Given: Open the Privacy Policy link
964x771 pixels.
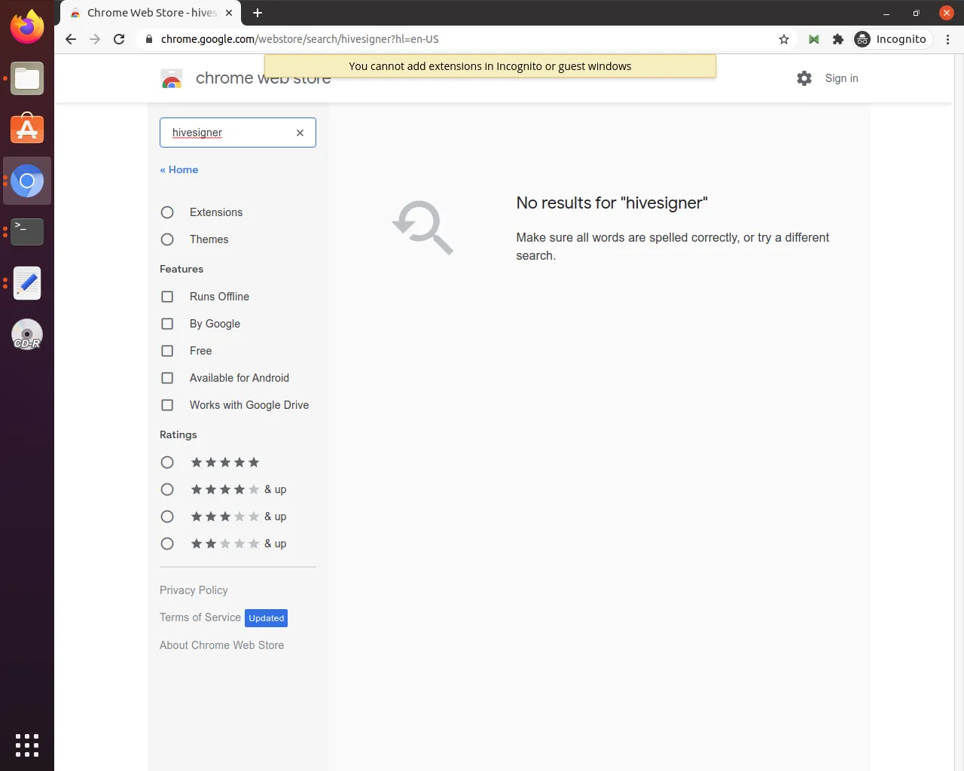Looking at the screenshot, I should click(x=194, y=590).
